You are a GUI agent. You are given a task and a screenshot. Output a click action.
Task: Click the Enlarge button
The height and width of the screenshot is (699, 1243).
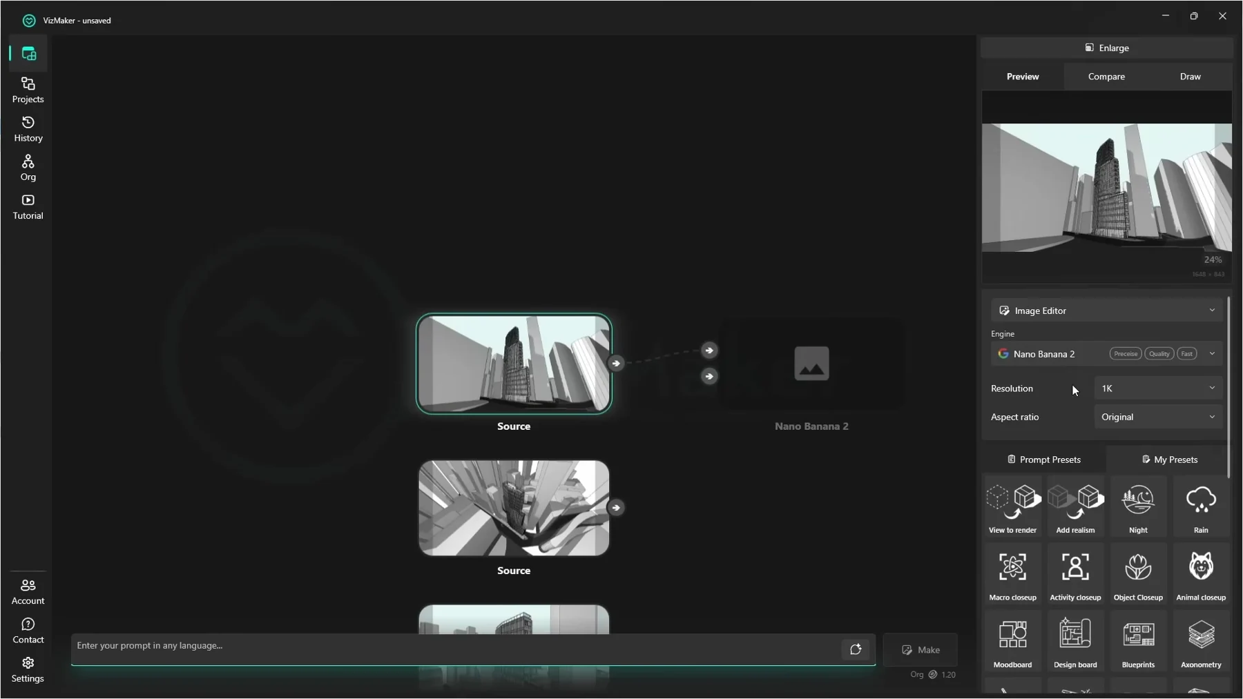click(1106, 48)
